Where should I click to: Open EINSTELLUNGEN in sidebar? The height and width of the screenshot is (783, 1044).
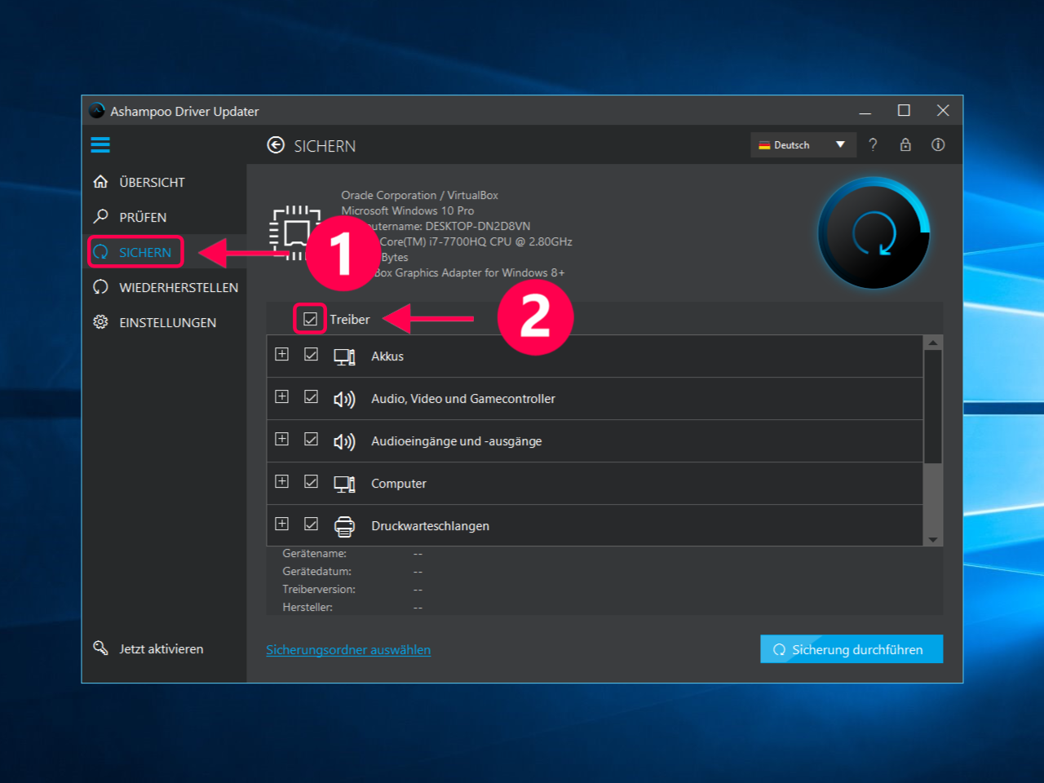(x=167, y=322)
